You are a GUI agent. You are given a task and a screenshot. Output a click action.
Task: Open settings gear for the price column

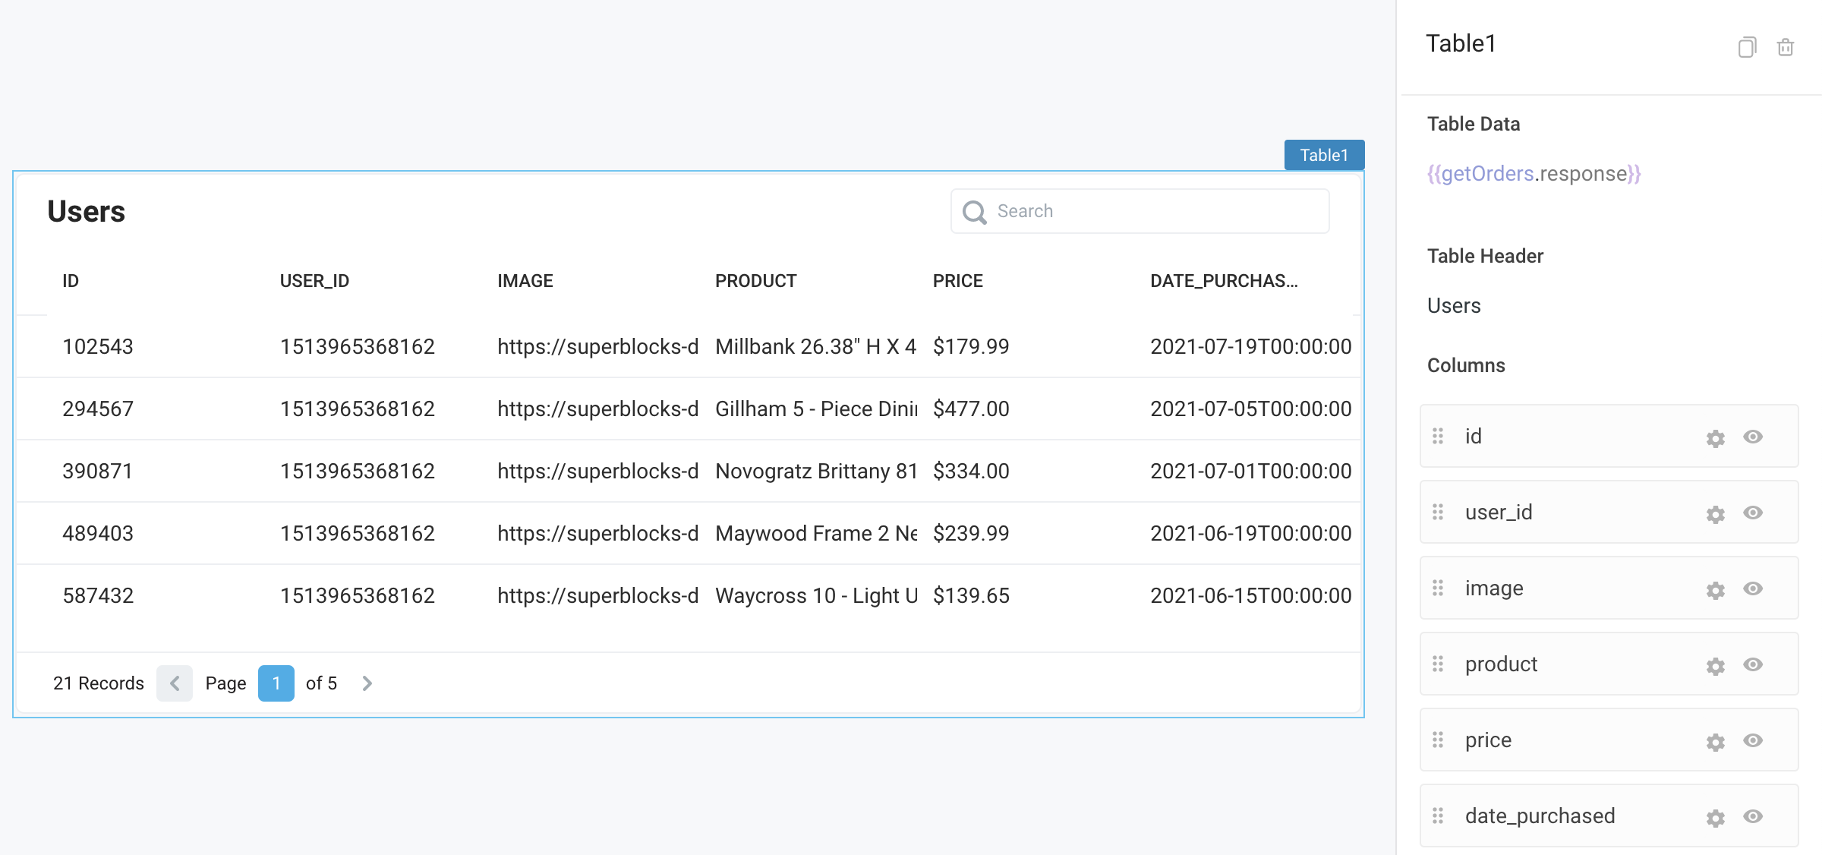1716,742
